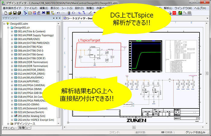
Task: Click the grey wrench toolbar icon
Action: [185, 13]
